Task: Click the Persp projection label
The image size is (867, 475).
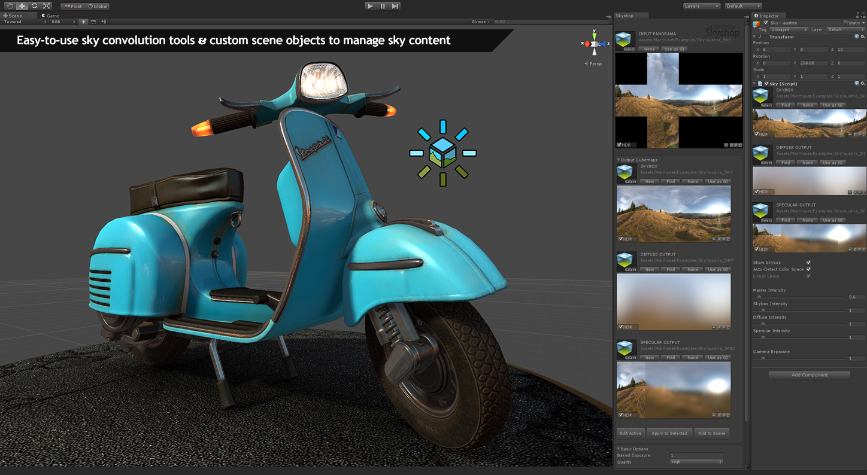Action: click(593, 63)
